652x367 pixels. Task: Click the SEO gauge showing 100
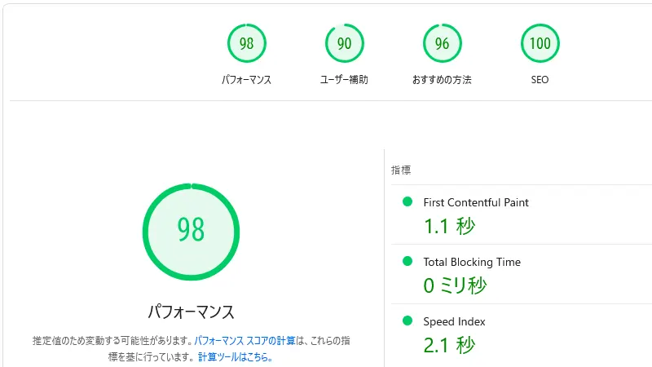pos(540,44)
